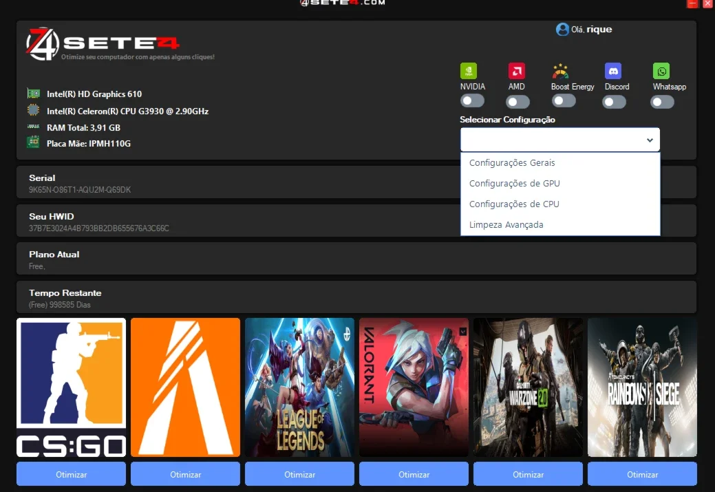Click the NVIDIA logo icon

[x=469, y=71]
